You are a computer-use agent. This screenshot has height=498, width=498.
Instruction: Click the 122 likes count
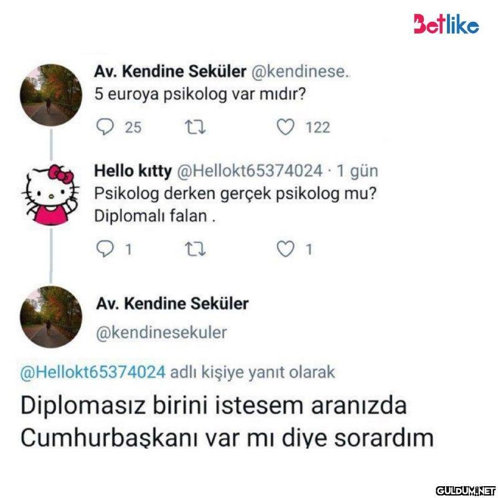click(318, 128)
